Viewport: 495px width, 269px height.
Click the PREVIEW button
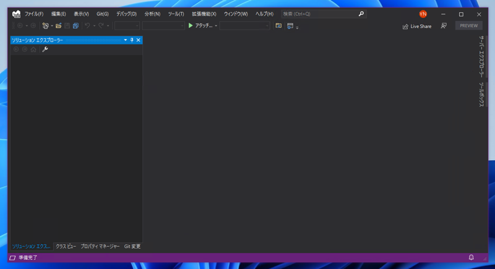click(x=469, y=25)
